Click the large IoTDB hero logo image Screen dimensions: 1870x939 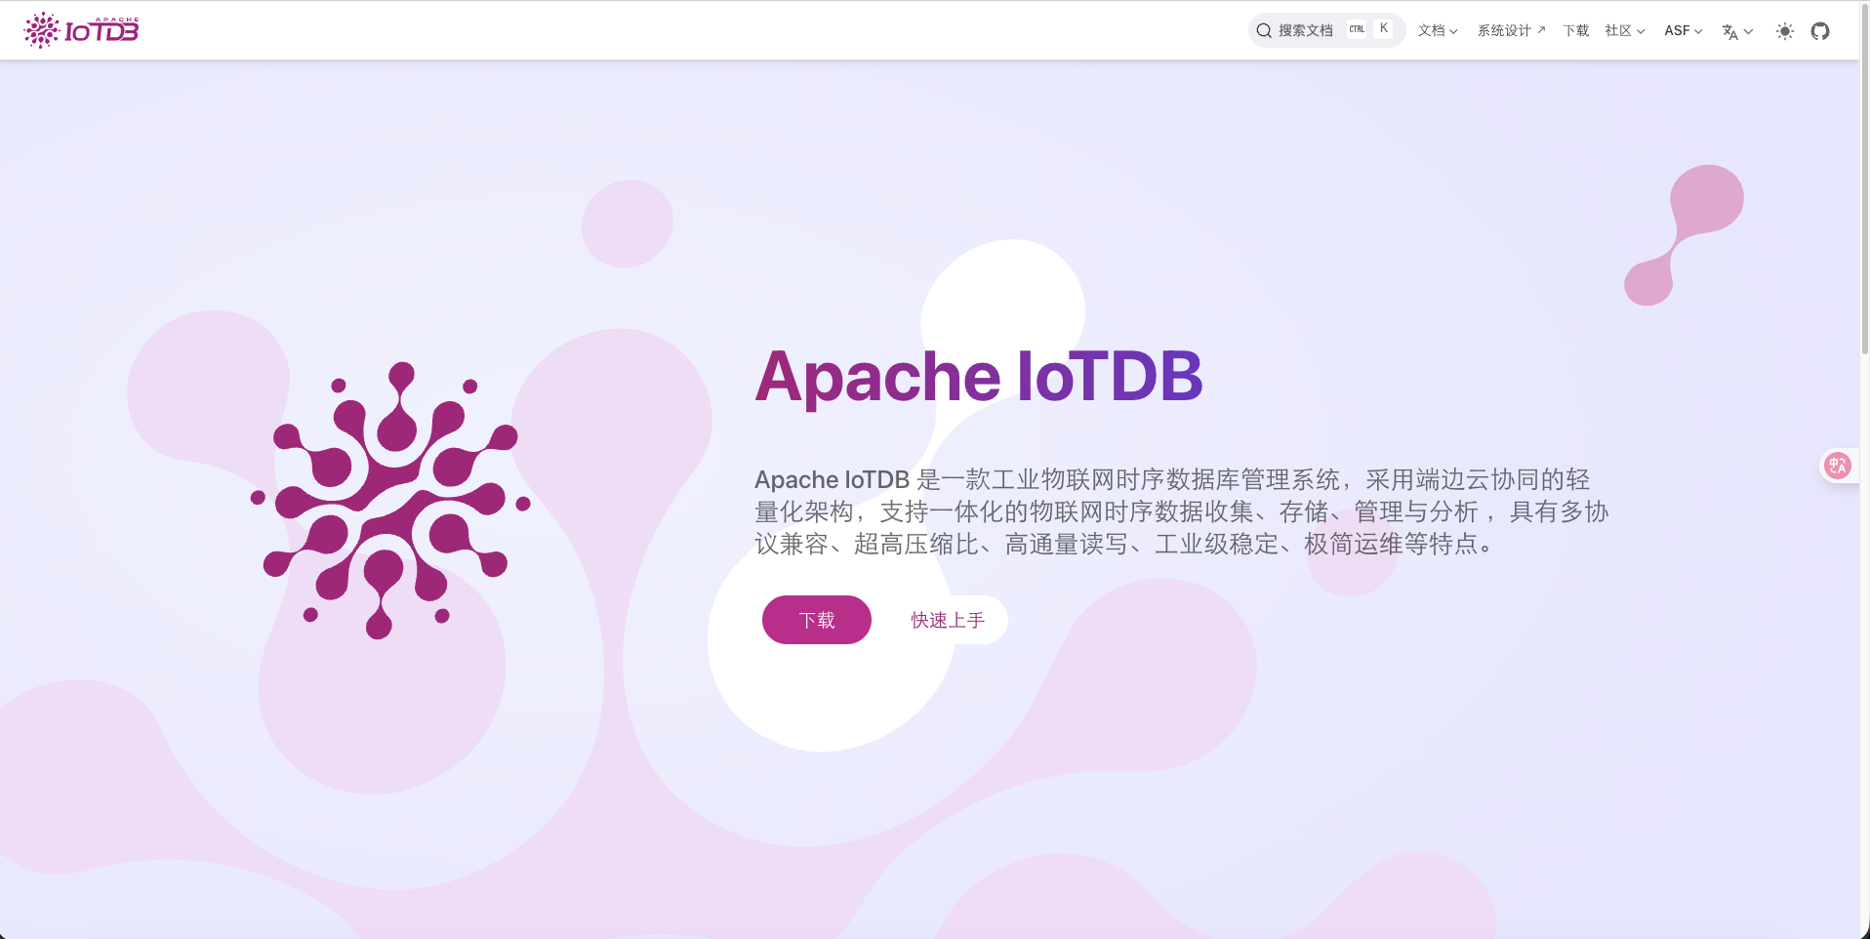[x=390, y=501]
